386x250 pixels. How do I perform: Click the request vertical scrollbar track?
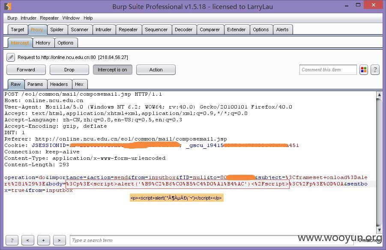379,162
